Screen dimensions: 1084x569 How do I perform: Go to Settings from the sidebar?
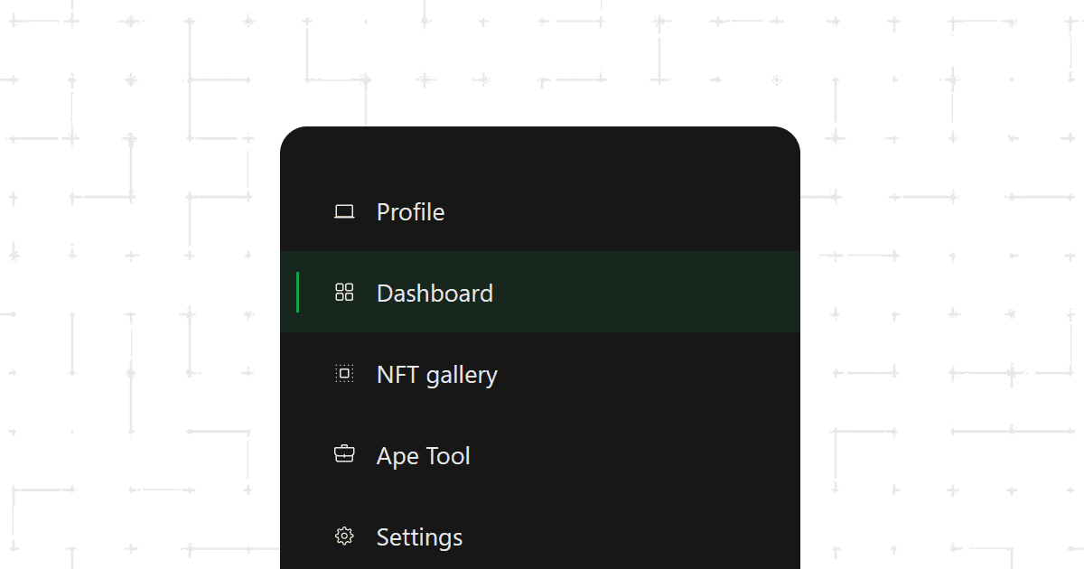click(x=419, y=536)
